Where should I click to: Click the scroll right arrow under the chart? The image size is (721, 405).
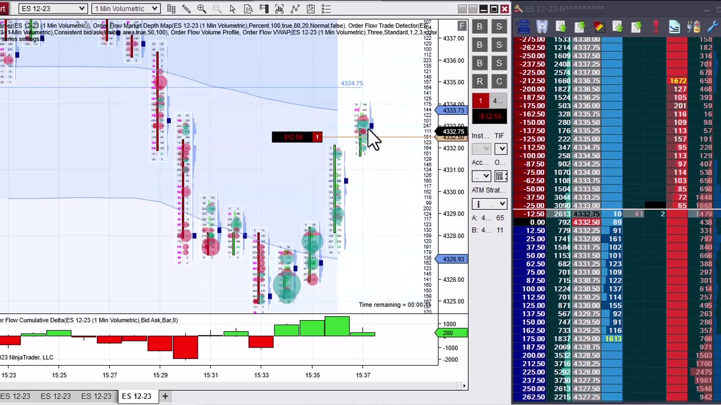(464, 386)
